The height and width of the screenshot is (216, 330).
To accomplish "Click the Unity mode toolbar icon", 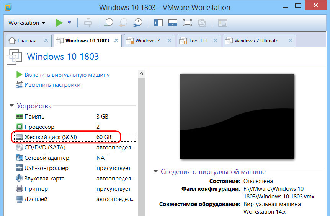I will click(202, 23).
